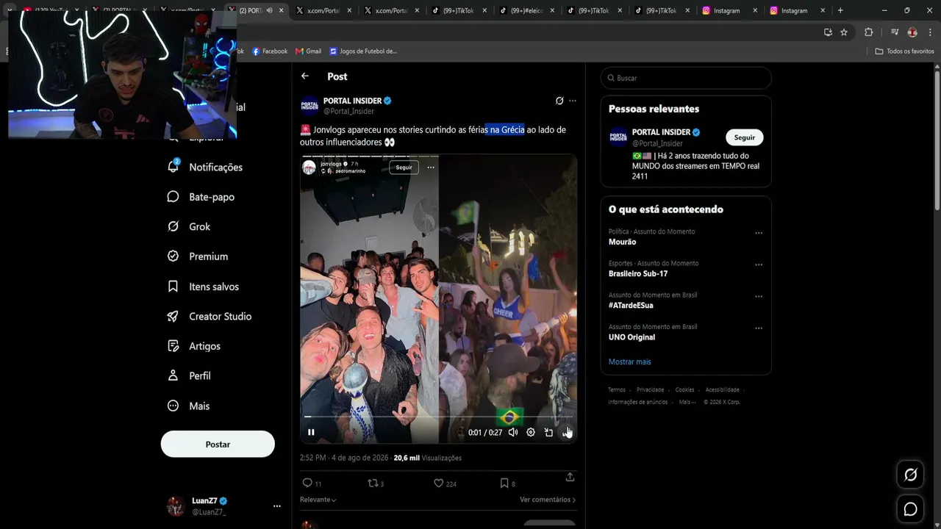Repost using the retweet icon
941x529 pixels.
tap(373, 483)
